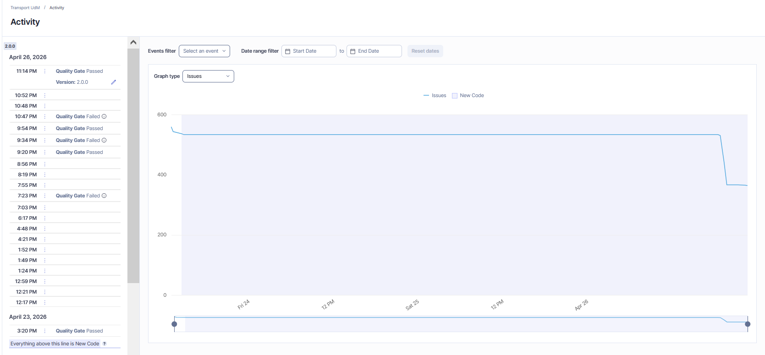The image size is (765, 355).
Task: Open actions menu for 10:52 PM analysis
Action: tap(44, 95)
